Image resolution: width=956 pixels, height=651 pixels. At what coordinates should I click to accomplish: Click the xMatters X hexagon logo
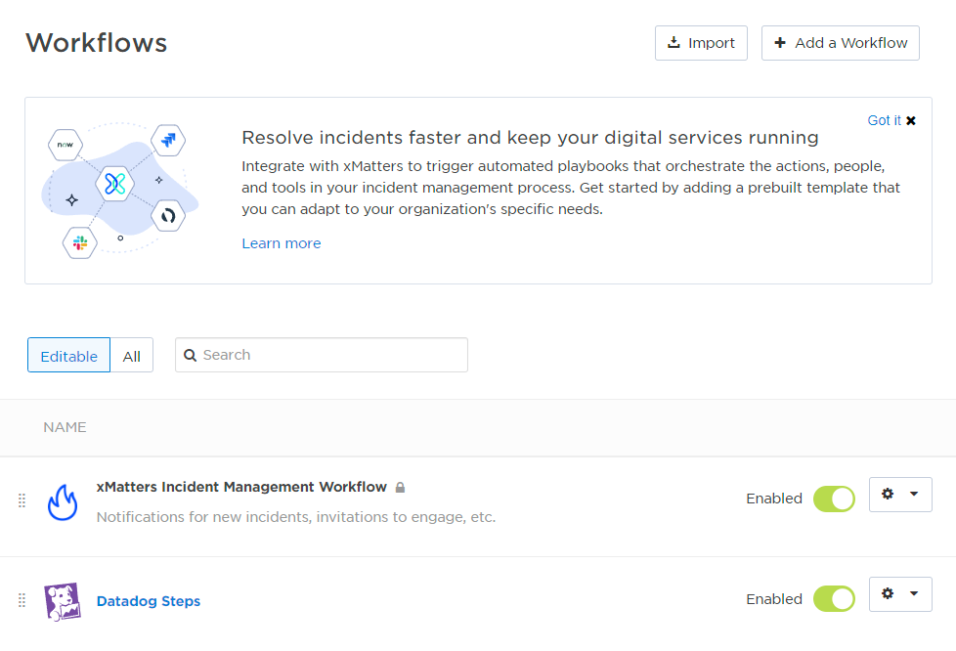[x=115, y=184]
